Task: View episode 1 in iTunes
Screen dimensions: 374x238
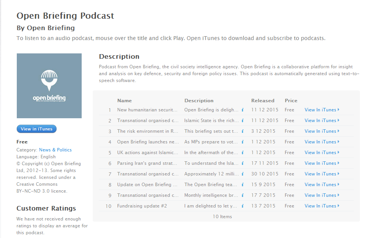Action: click(322, 110)
